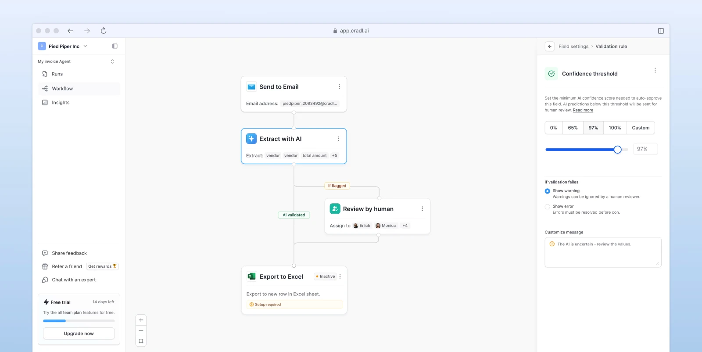This screenshot has width=702, height=352.
Task: Select the Show warning radio option
Action: click(x=547, y=191)
